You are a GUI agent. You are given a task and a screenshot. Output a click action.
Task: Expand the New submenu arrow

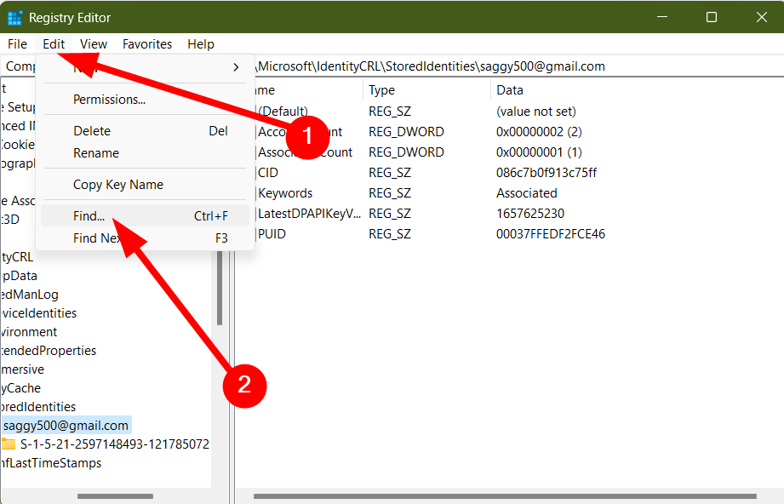click(x=236, y=67)
